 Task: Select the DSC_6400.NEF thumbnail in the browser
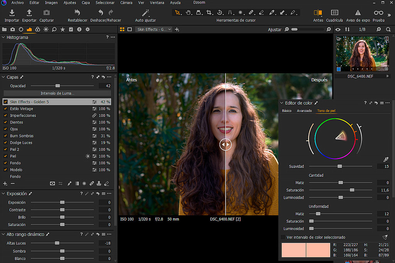[x=362, y=54]
